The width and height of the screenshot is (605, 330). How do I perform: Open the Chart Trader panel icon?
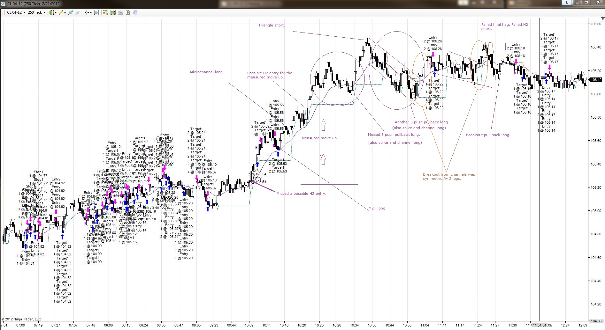[x=105, y=12]
